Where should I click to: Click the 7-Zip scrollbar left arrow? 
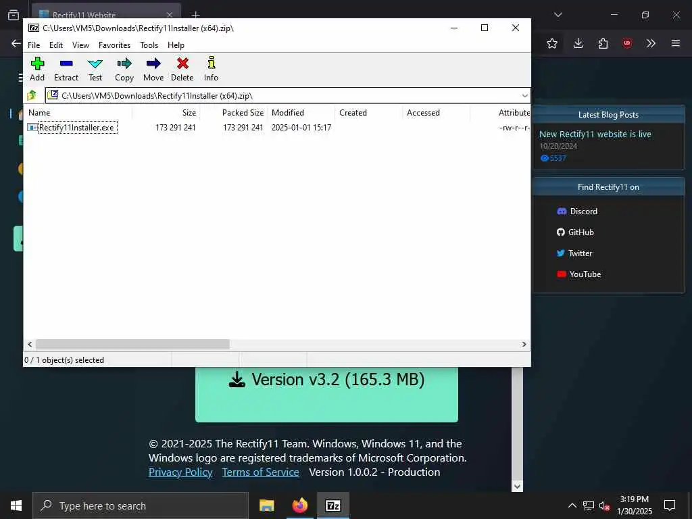point(30,344)
